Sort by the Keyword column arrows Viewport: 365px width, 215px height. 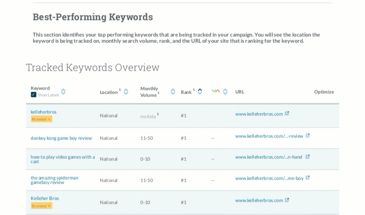point(63,92)
